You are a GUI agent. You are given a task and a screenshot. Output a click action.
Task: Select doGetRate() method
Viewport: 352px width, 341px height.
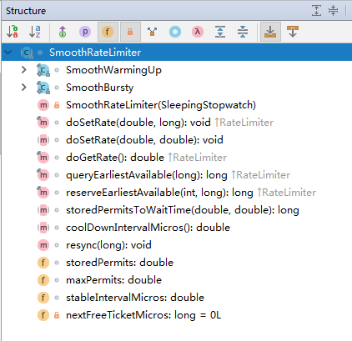(x=115, y=158)
